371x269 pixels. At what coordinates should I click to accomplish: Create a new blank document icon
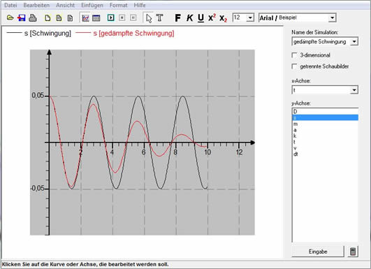point(48,18)
